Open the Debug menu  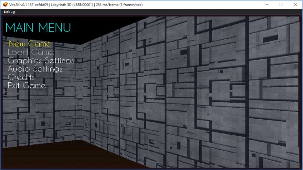(9, 12)
